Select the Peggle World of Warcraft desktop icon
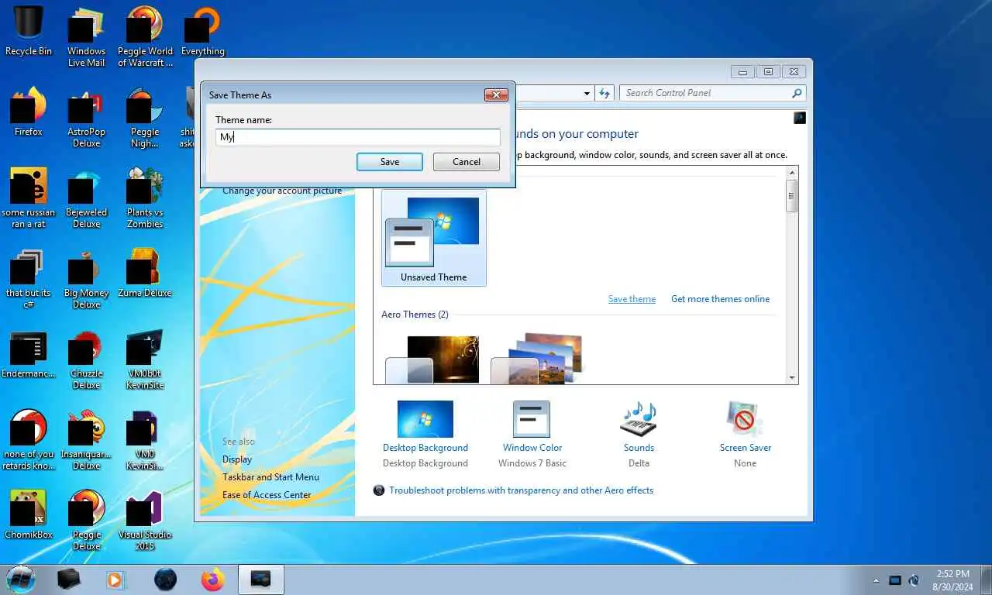992x595 pixels. pyautogui.click(x=145, y=36)
